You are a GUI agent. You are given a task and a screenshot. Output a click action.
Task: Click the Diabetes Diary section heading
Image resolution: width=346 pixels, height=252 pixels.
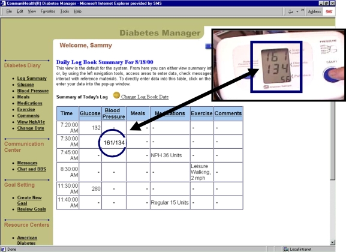22,65
